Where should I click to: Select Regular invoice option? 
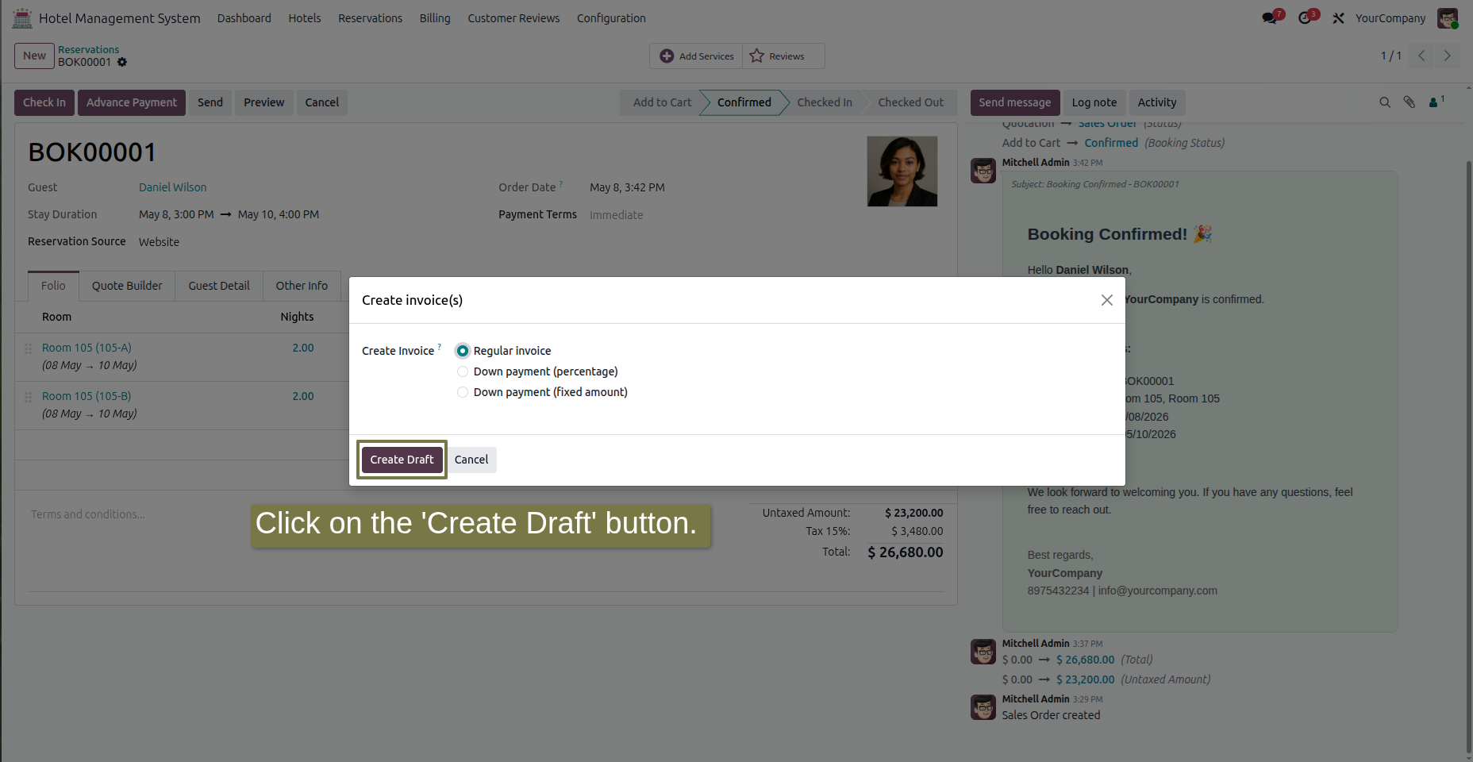click(x=463, y=351)
